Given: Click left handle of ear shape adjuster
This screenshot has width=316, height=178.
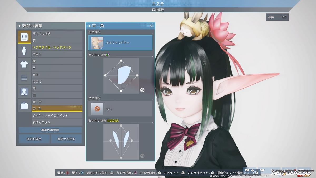Looking at the screenshot, I should [x=105, y=75].
